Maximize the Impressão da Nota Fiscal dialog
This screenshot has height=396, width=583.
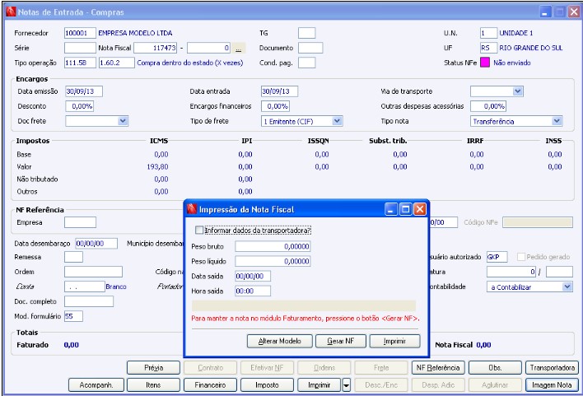[x=406, y=209]
